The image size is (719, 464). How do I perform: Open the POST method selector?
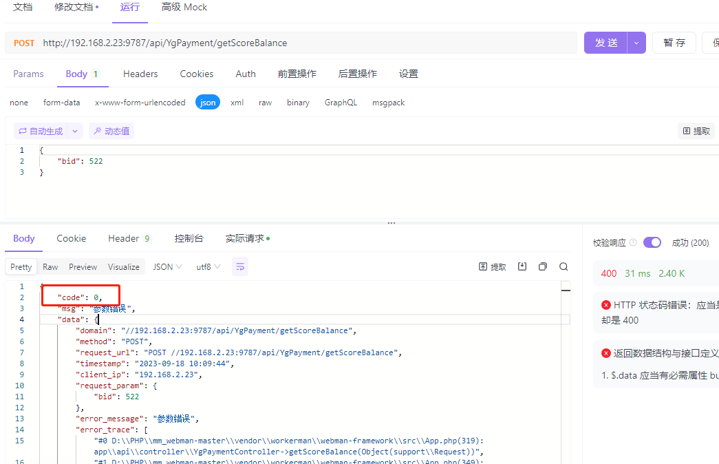tap(24, 43)
